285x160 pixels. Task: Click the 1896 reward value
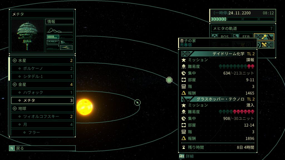pos(250,139)
